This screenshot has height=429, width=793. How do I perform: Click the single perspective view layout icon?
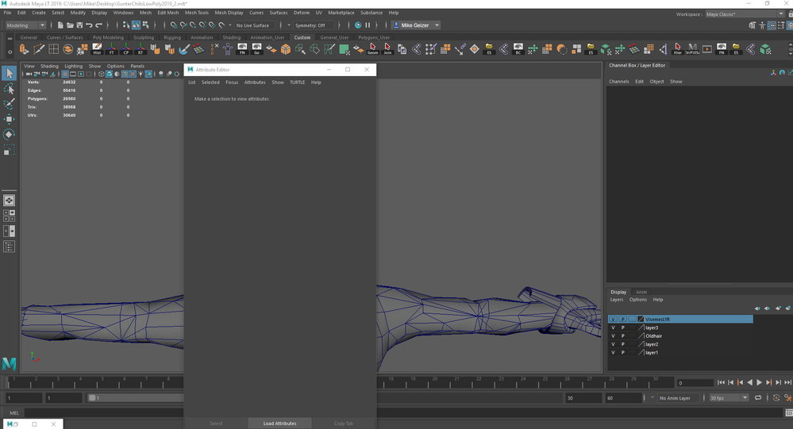(x=9, y=200)
